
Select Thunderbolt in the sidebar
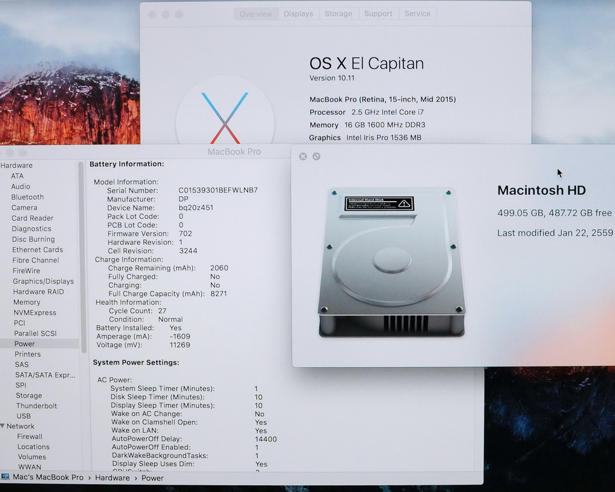[36, 406]
